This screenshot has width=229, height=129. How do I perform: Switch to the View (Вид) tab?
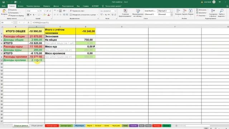click(78, 6)
